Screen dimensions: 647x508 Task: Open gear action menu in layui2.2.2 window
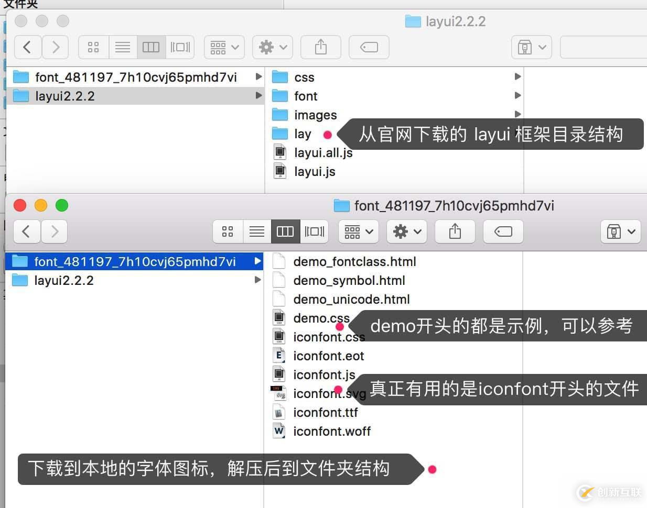273,47
